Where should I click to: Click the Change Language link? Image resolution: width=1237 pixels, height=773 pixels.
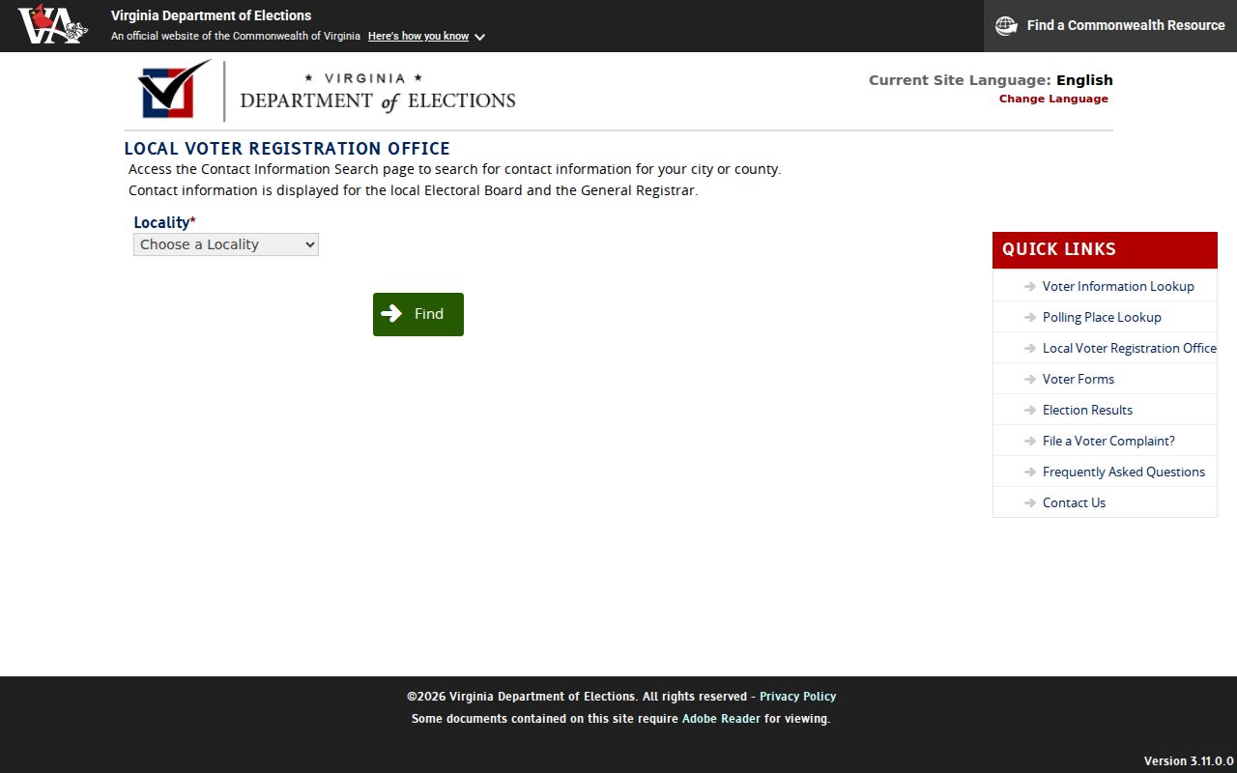click(1053, 99)
